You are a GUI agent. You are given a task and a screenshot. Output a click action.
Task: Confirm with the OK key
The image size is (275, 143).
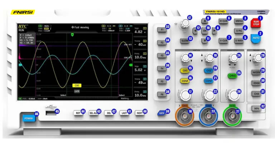[x=204, y=31]
